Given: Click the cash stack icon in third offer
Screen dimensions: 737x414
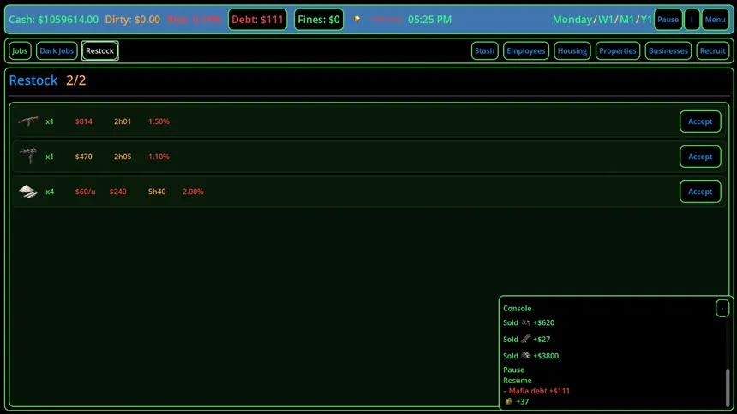Looking at the screenshot, I should [x=28, y=192].
